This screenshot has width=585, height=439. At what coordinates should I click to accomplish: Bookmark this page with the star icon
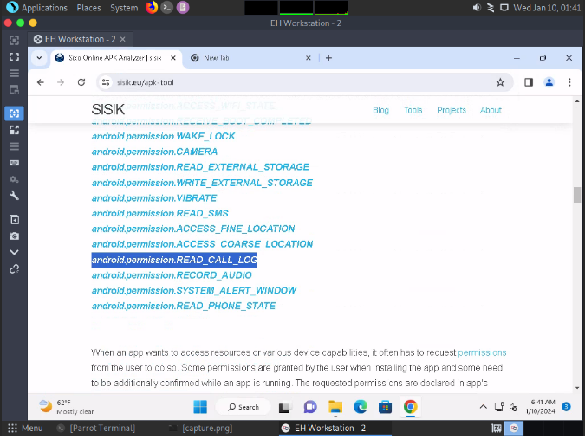pos(500,82)
